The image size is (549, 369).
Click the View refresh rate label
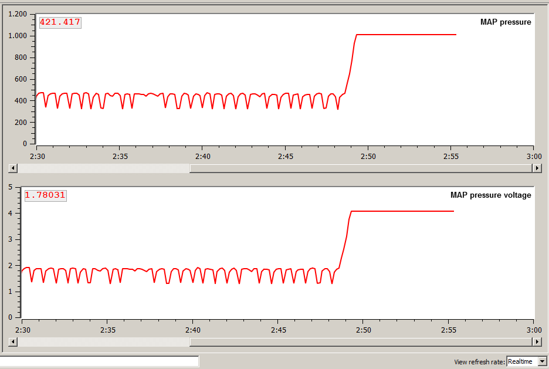[479, 362]
